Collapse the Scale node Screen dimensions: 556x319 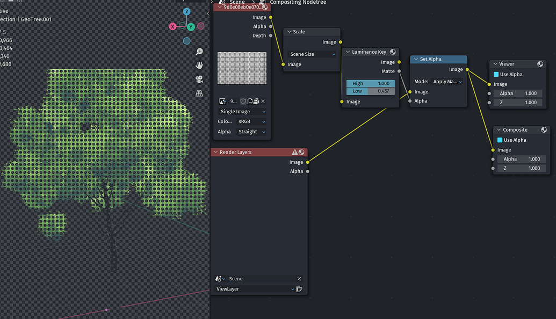tap(290, 32)
